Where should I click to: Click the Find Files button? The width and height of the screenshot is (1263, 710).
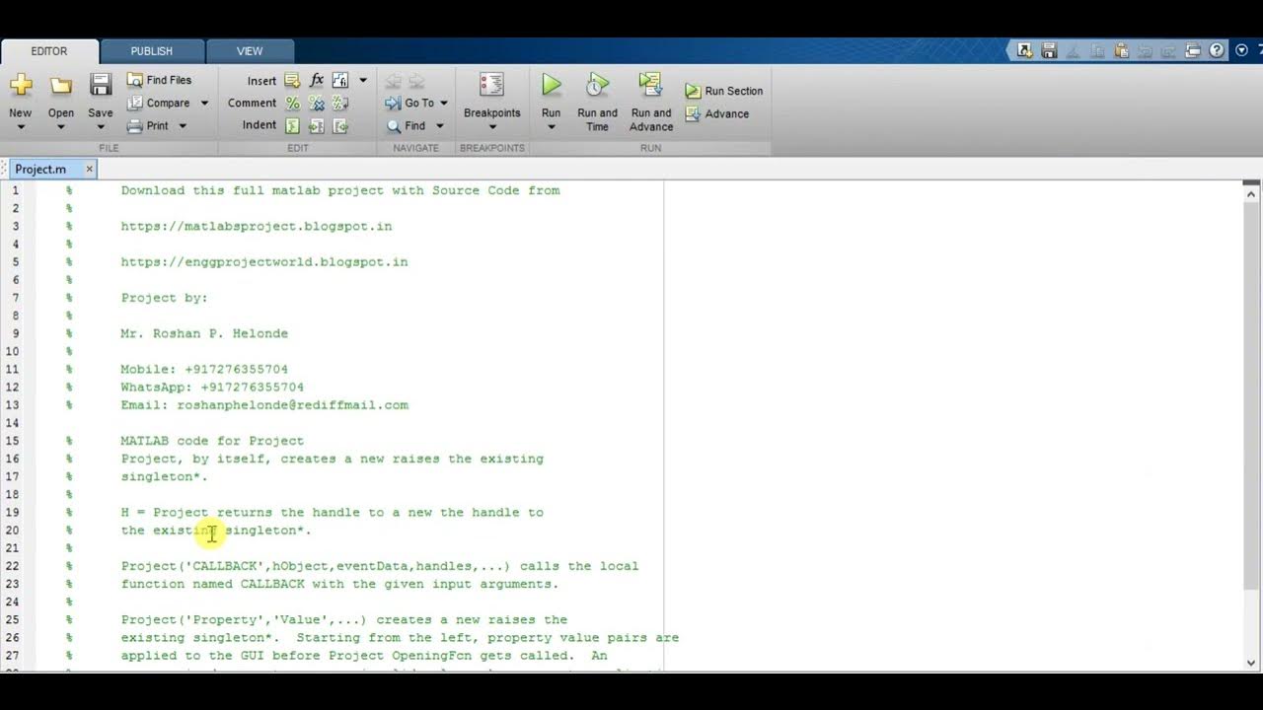point(160,80)
